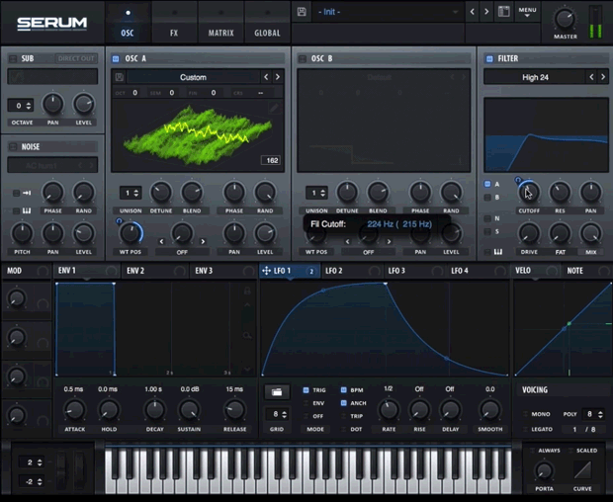This screenshot has height=502, width=613.
Task: Select the ENV 2 tab
Action: tap(155, 271)
